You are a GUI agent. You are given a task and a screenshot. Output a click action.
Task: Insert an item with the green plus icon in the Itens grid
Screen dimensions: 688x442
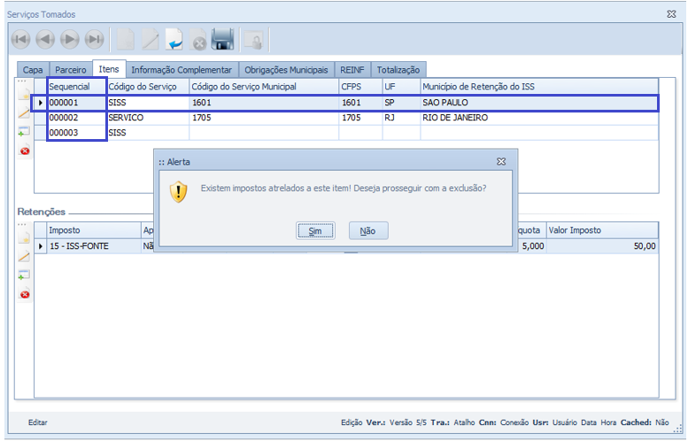pos(24,131)
